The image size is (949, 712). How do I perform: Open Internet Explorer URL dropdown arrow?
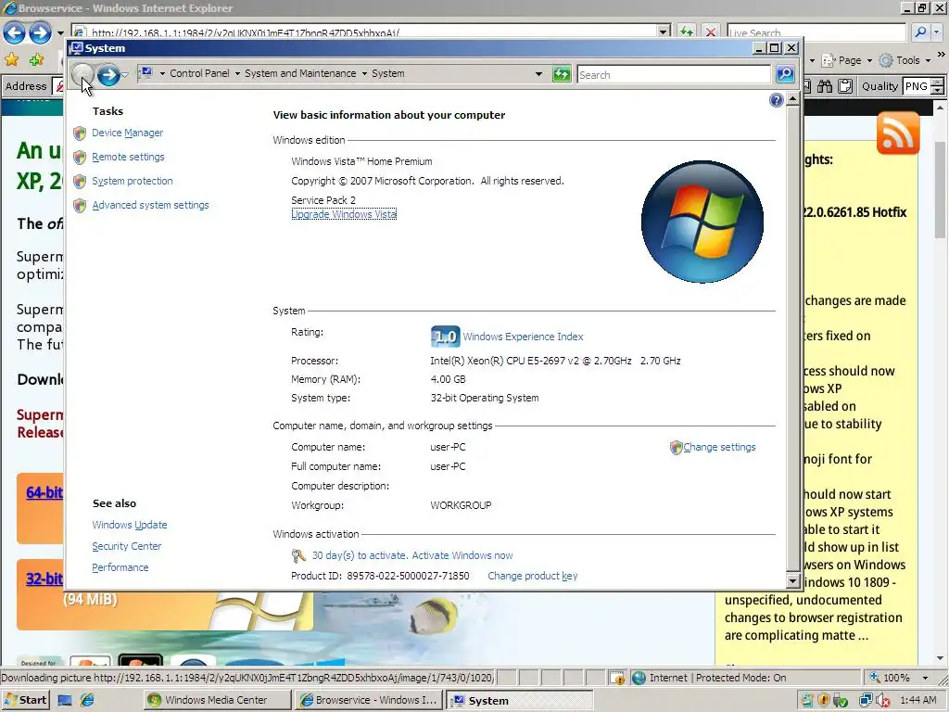pos(664,32)
